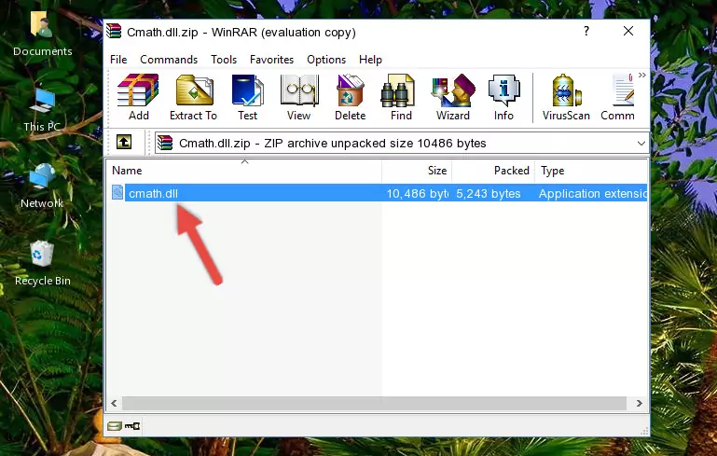Image resolution: width=717 pixels, height=456 pixels.
Task: Close the WinRAR window
Action: (628, 31)
